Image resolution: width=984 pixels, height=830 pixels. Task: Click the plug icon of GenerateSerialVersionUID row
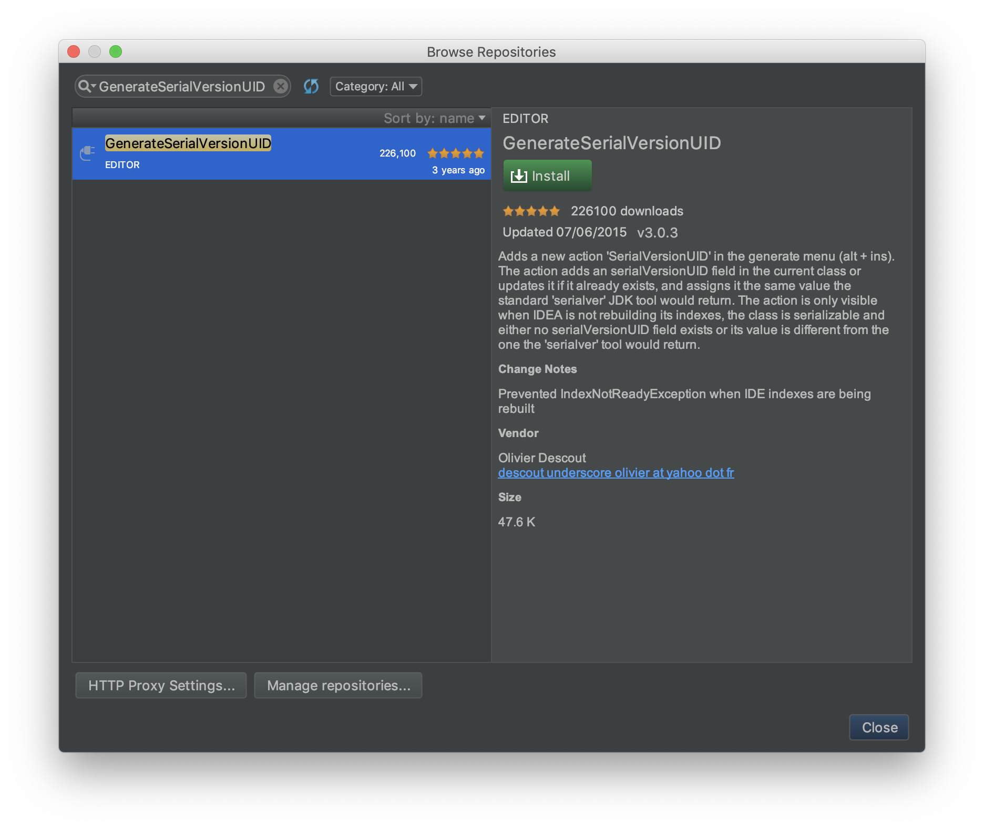87,153
